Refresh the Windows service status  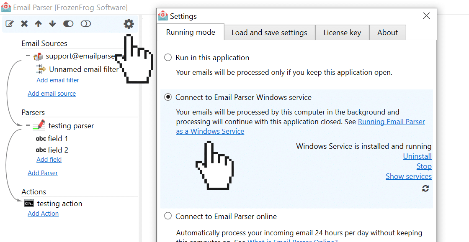(x=425, y=188)
